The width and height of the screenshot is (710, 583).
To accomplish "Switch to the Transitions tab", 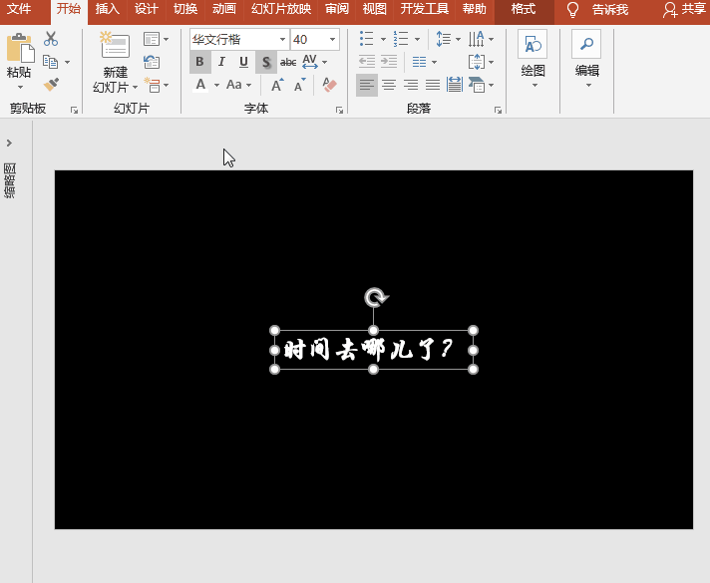I will [185, 9].
